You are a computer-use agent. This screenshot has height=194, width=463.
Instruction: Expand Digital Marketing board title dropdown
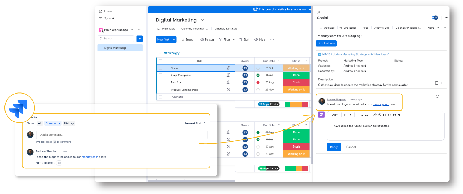[x=203, y=20]
